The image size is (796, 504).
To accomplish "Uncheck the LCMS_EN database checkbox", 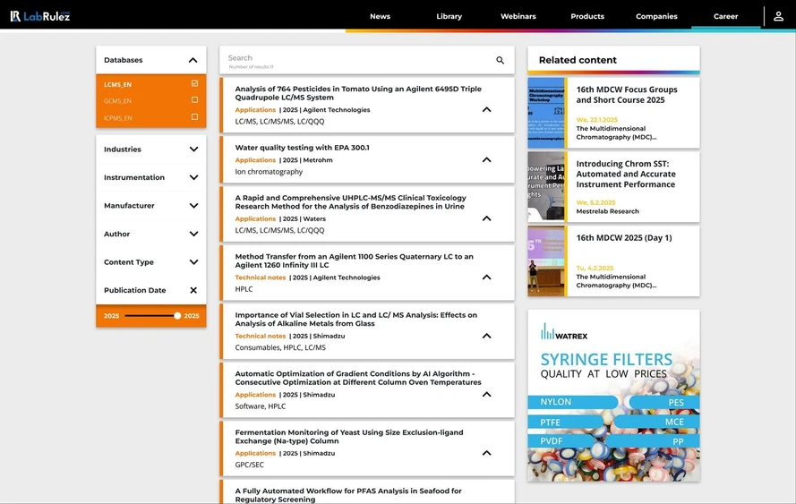I will pyautogui.click(x=194, y=83).
